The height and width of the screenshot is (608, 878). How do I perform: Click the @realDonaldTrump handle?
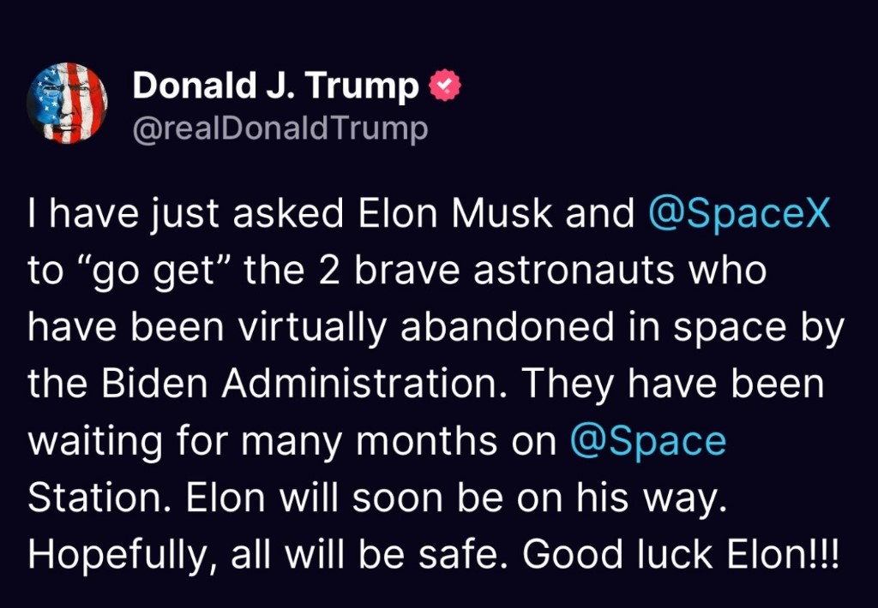tap(279, 129)
